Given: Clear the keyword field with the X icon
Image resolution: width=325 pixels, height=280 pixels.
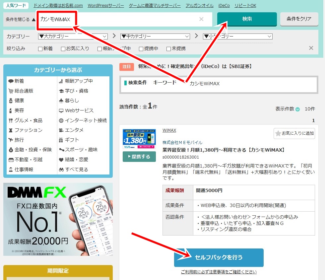Looking at the screenshot, I should tap(201, 19).
